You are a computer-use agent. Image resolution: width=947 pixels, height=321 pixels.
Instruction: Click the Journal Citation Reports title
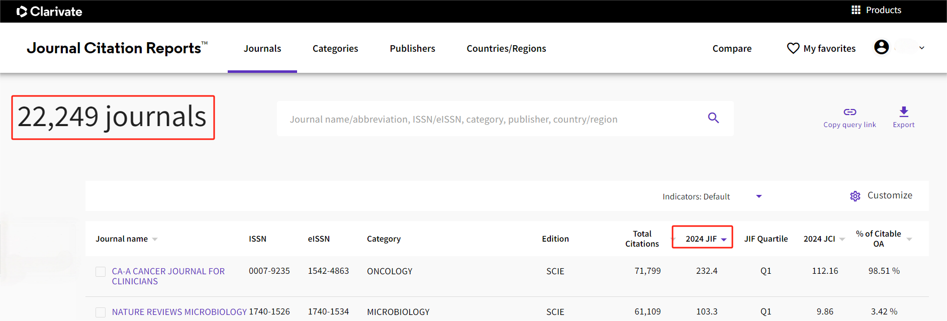[117, 48]
